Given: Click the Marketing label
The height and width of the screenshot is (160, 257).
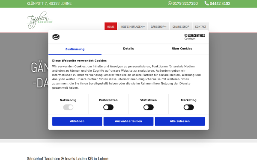Looking at the screenshot, I should pyautogui.click(x=188, y=100).
